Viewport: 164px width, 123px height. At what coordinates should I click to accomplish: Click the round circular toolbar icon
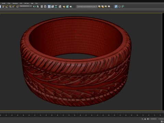[119, 6]
